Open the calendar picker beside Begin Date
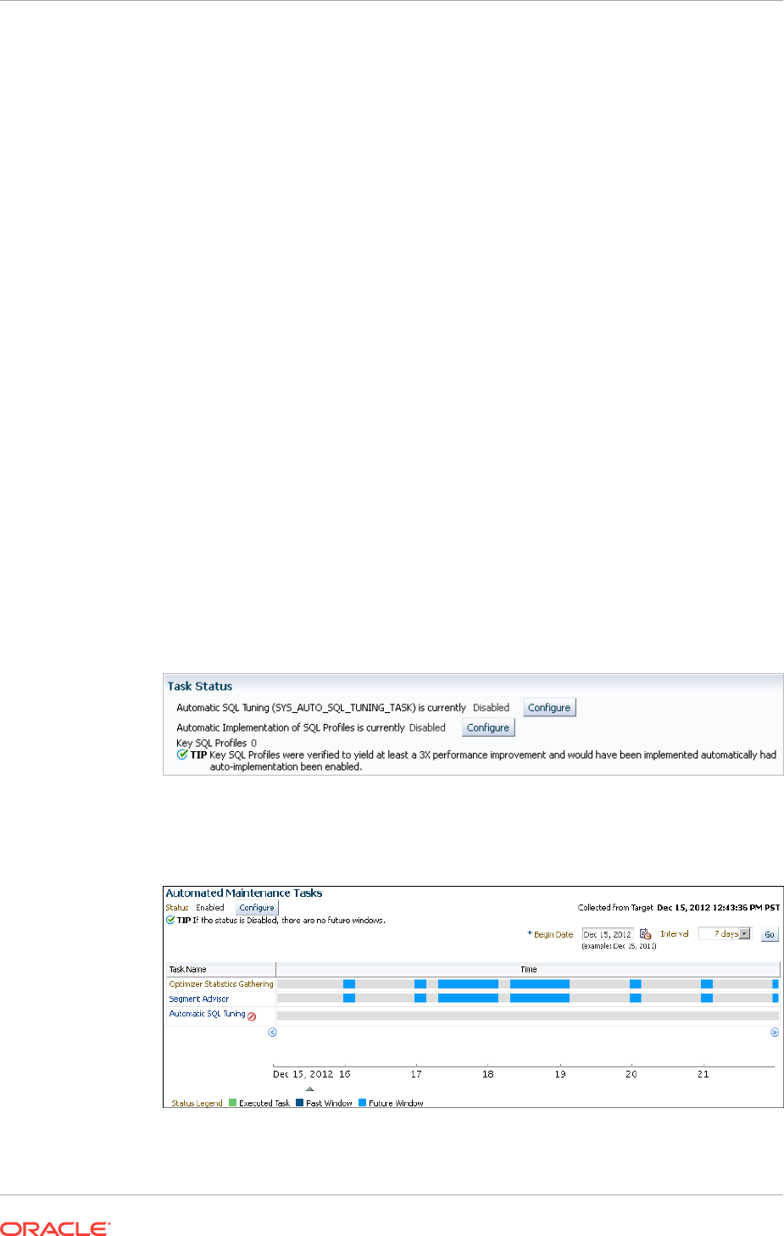The width and height of the screenshot is (784, 1236). pyautogui.click(x=645, y=934)
